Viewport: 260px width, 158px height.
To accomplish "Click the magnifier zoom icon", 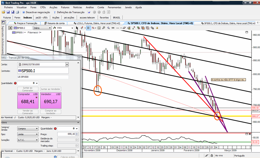I will (108, 28).
